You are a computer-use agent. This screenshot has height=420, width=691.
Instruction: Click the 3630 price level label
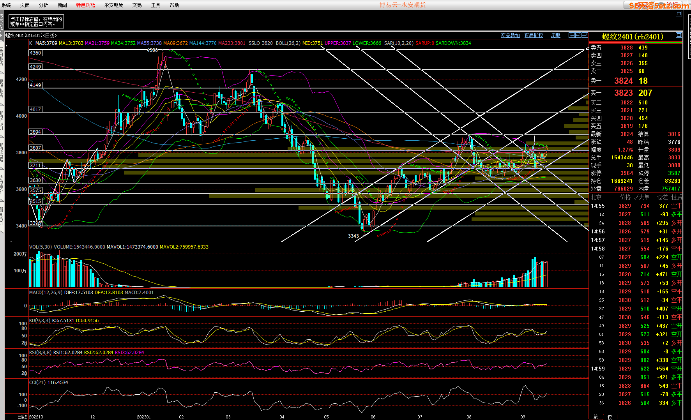click(35, 180)
